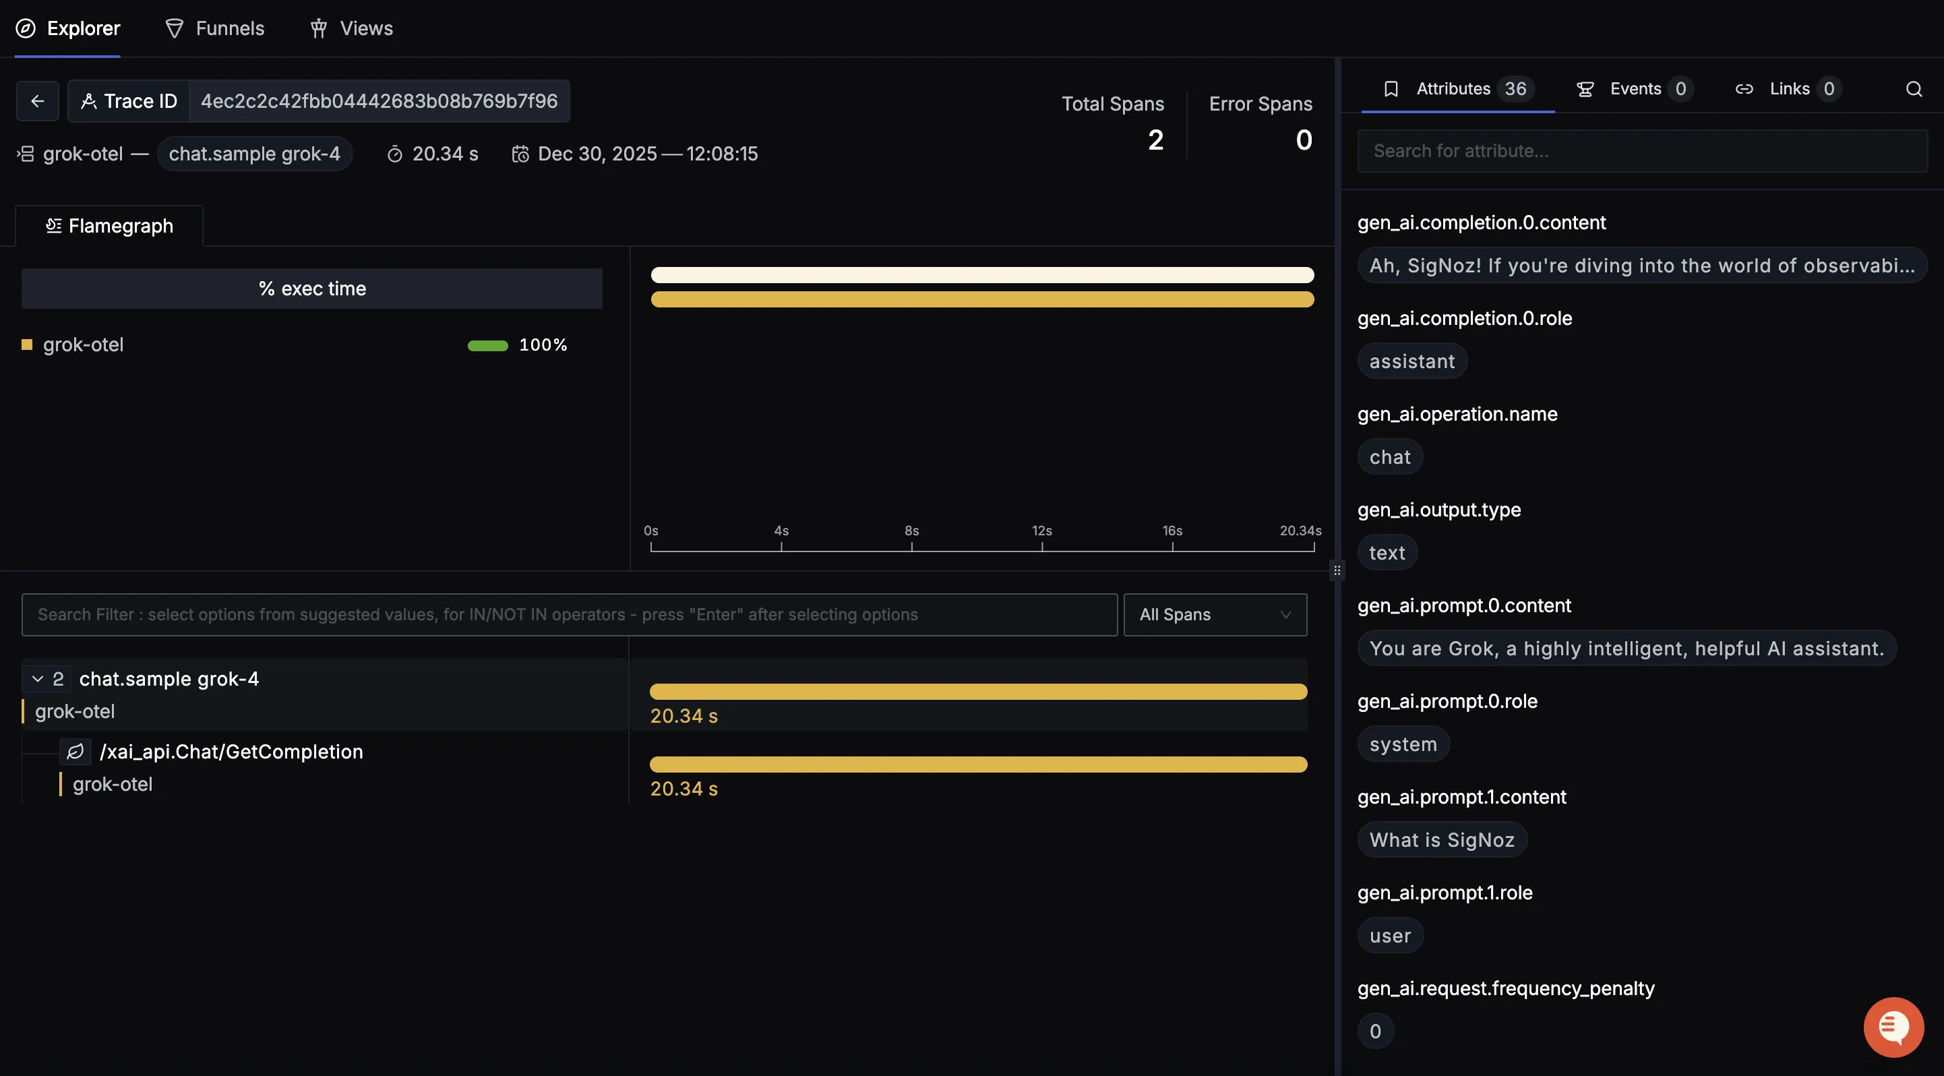This screenshot has width=1944, height=1076.
Task: Click the Views crown icon
Action: 318,28
